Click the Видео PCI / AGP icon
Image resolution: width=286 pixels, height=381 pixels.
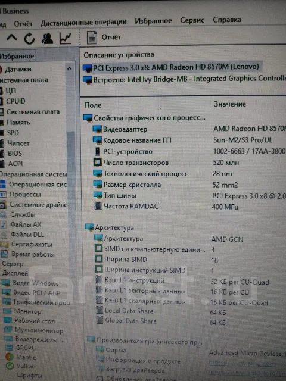(7, 292)
